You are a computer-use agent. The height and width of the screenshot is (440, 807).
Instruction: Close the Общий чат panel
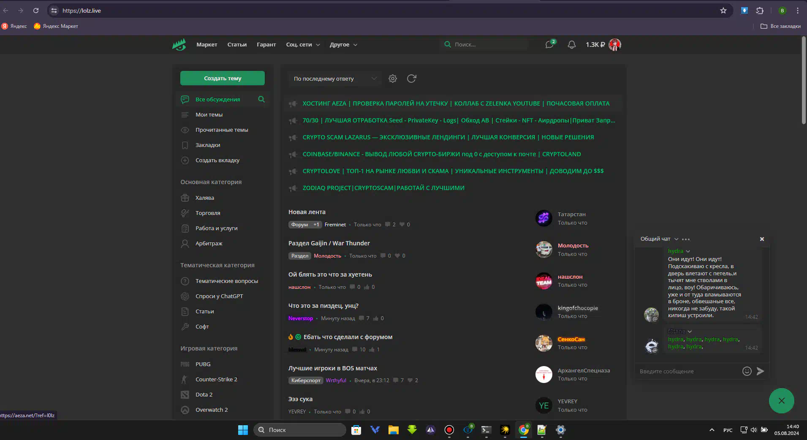(x=762, y=239)
